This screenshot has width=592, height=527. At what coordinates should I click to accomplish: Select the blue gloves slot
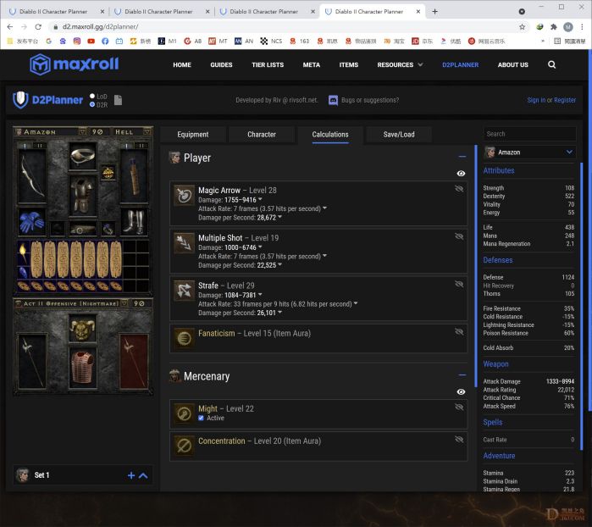[32, 221]
